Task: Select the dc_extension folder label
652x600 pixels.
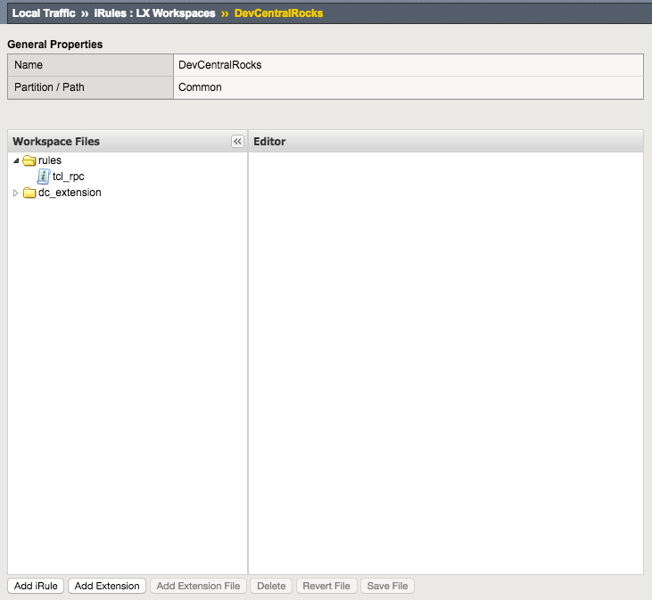Action: (70, 193)
